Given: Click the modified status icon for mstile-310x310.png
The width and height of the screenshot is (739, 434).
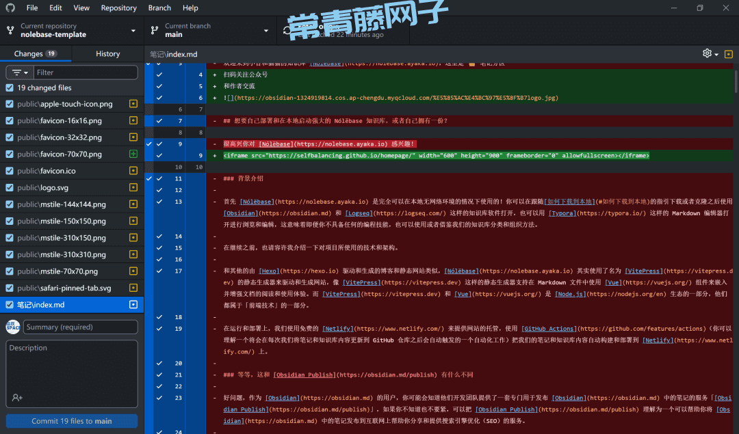Looking at the screenshot, I should pyautogui.click(x=133, y=254).
